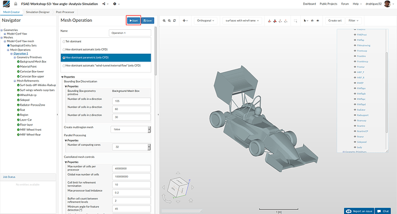Click the orientation cube in viewer

[178, 187]
